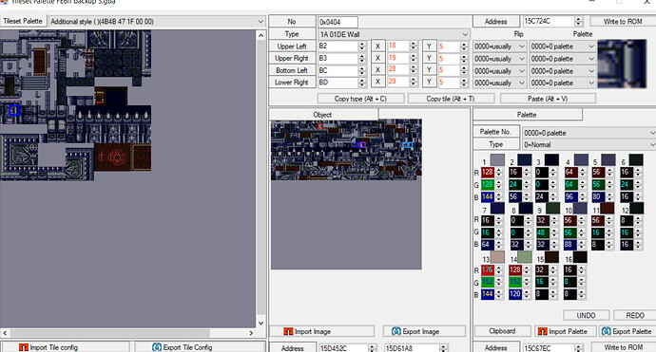Open the Bottom Left flip dropdown
The image size is (656, 352).
click(499, 70)
